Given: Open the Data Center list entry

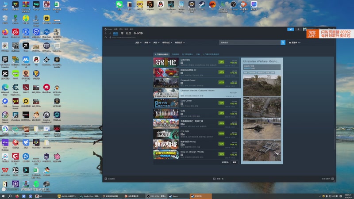Looking at the screenshot, I should click(x=196, y=103).
